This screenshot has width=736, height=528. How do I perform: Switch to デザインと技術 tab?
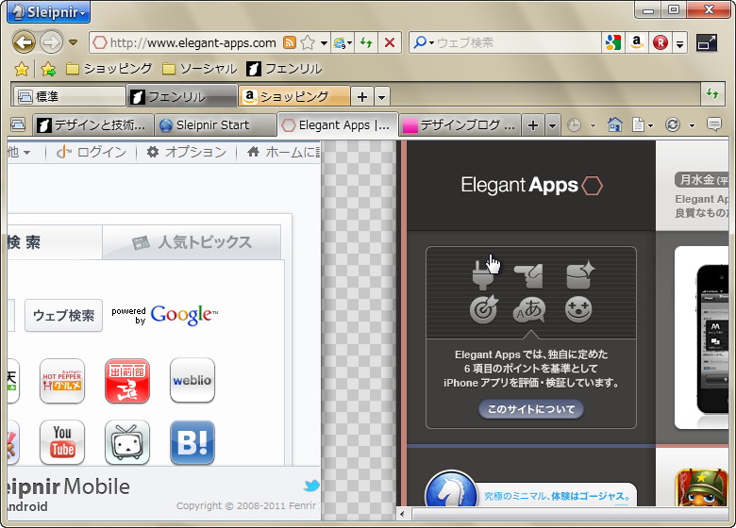(92, 125)
